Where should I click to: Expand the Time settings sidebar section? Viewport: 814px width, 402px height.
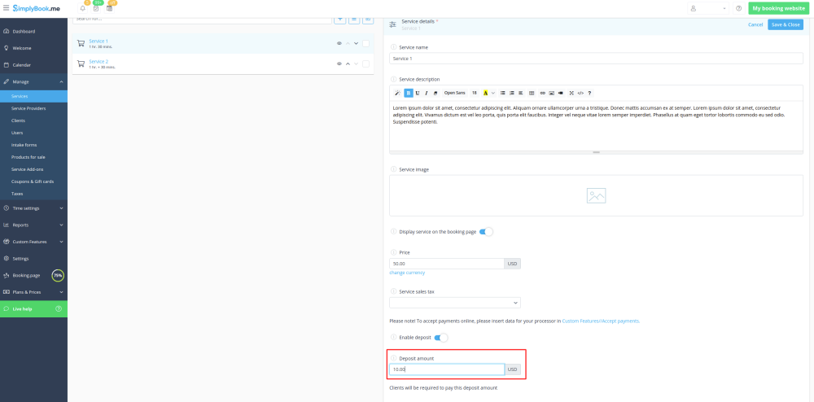33,208
